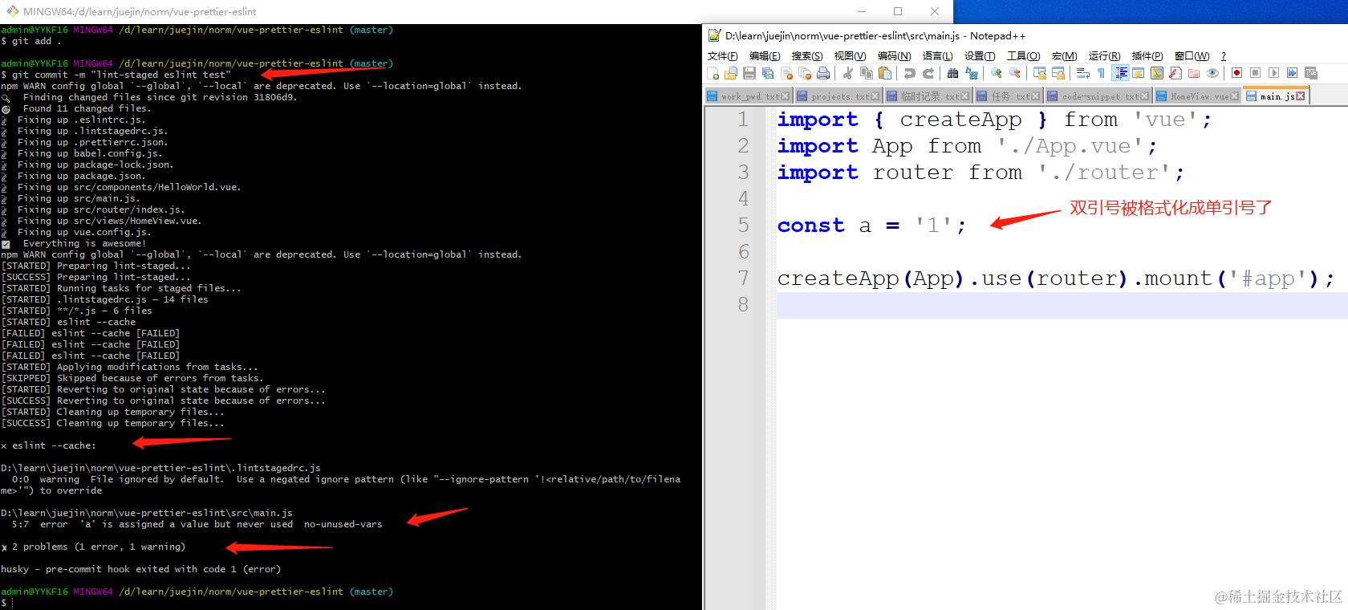
Task: Close the projects.txt tab
Action: [875, 96]
